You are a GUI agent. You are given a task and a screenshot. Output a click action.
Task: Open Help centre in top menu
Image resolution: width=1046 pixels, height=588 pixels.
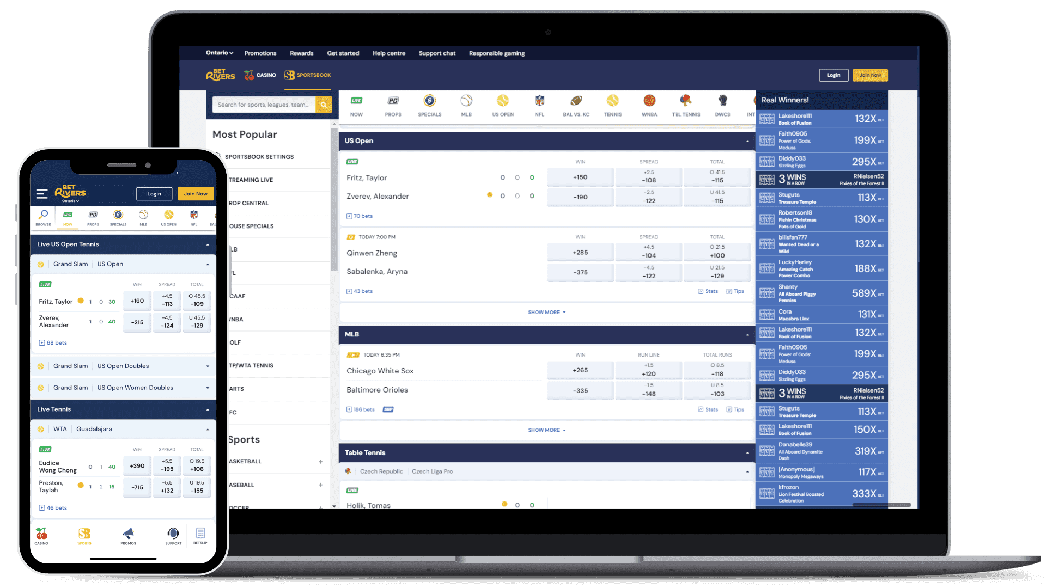(388, 53)
